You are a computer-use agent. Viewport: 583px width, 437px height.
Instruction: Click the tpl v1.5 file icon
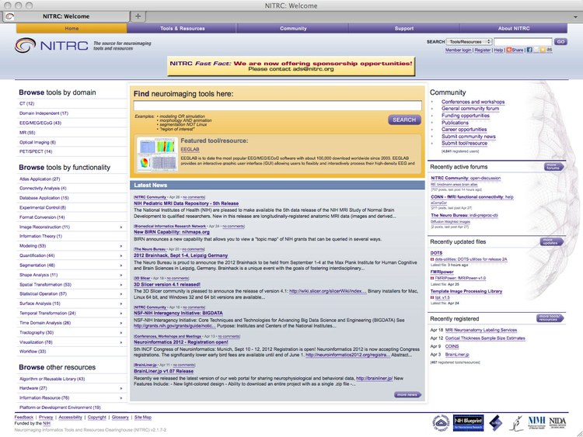click(x=432, y=297)
